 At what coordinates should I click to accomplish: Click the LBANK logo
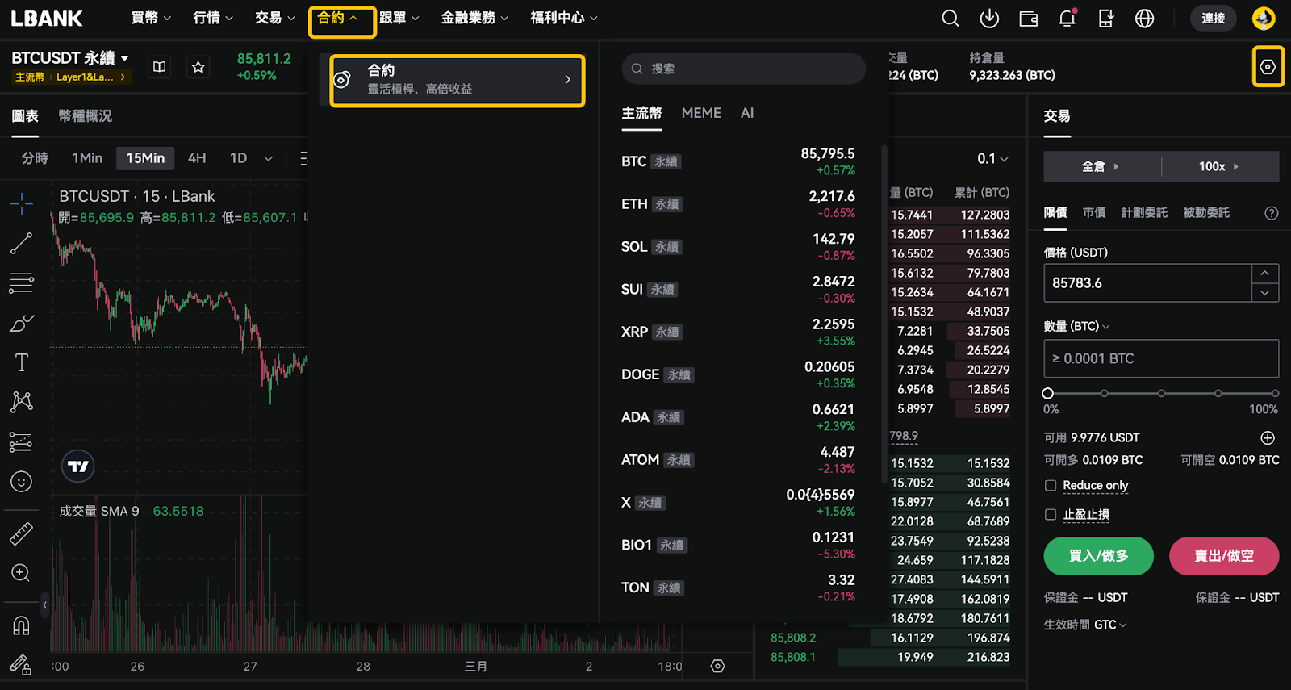pos(47,19)
